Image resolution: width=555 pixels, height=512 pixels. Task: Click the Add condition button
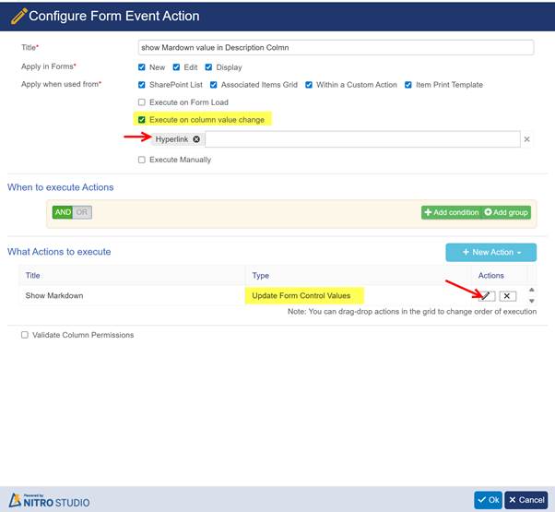[x=451, y=212]
